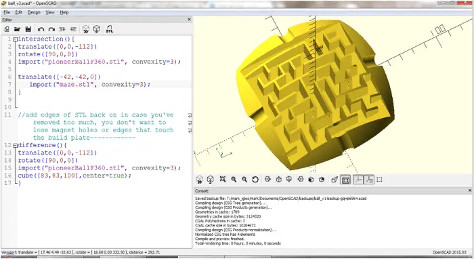Switch to Right view
This screenshot has width=474, height=259.
pyautogui.click(x=267, y=180)
